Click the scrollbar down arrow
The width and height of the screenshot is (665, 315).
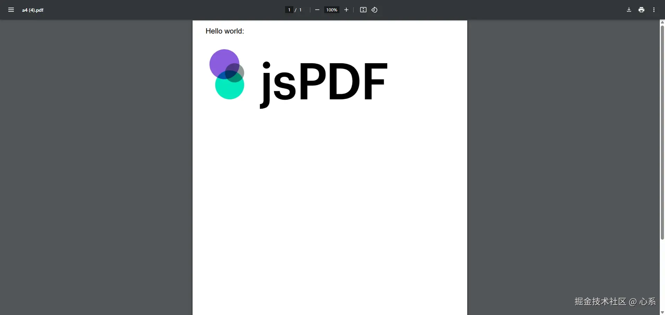coord(662,312)
